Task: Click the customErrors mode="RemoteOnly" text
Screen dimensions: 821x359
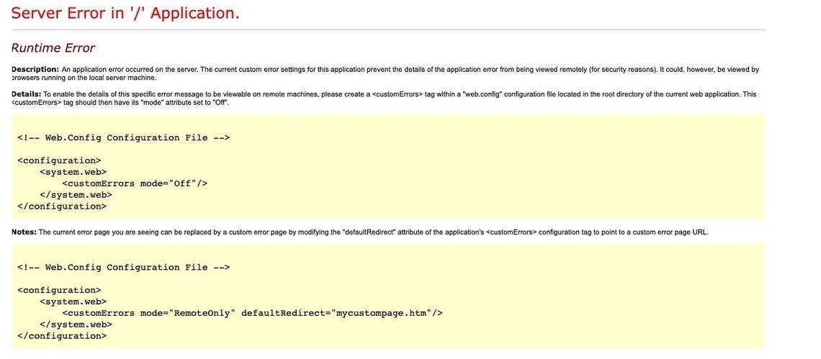Action: [x=148, y=313]
